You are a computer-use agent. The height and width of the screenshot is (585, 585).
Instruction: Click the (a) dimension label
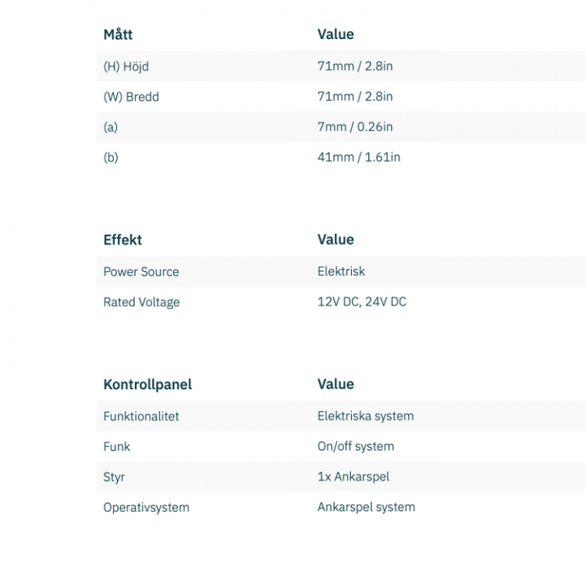[110, 127]
